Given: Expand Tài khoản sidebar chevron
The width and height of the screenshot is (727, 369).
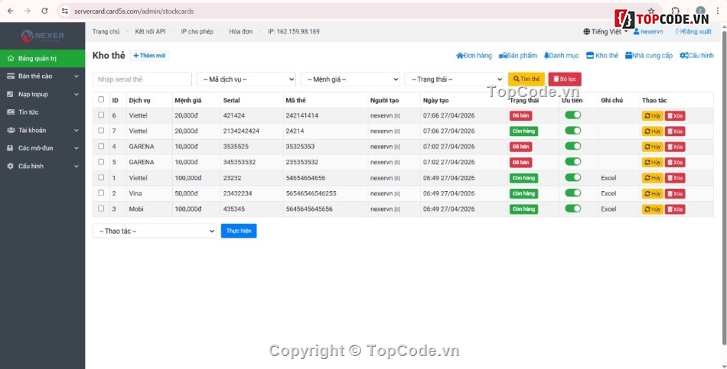Looking at the screenshot, I should click(x=77, y=131).
